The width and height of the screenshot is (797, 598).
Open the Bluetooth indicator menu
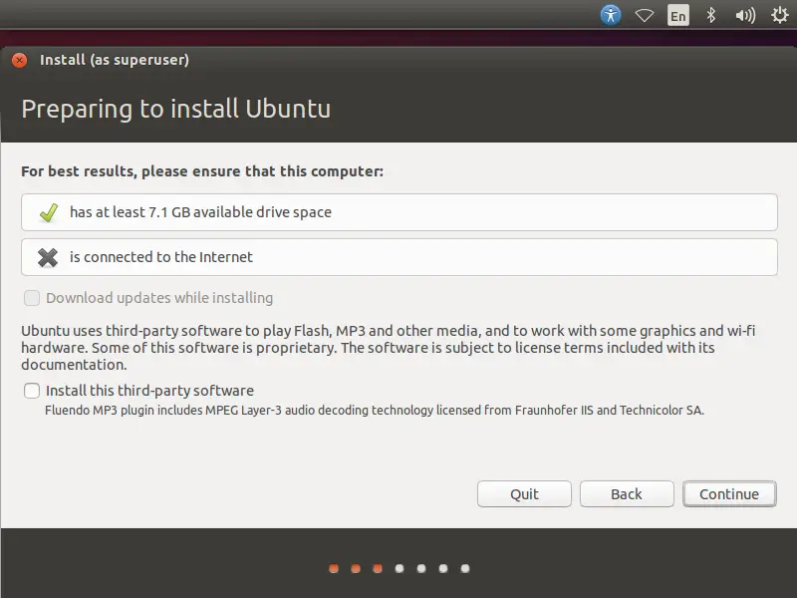711,15
